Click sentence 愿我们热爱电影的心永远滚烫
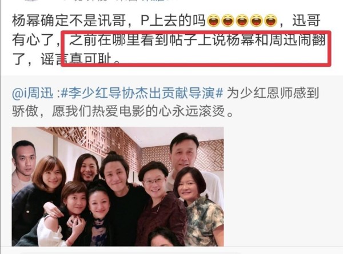The width and height of the screenshot is (343, 254). pos(142,111)
